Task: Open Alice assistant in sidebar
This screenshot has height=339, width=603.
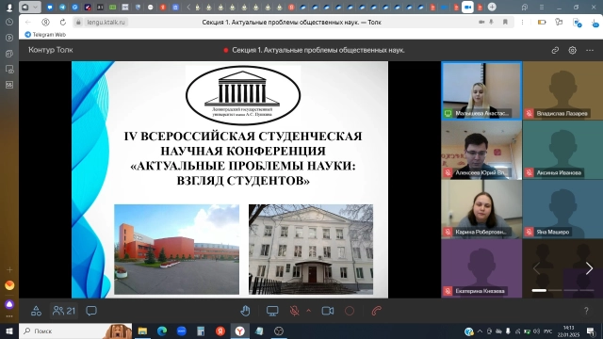Action: [9, 305]
